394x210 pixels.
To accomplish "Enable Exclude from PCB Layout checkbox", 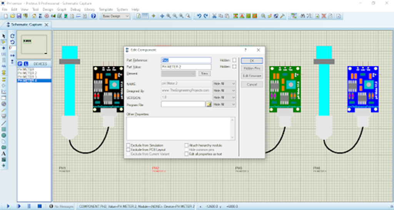I will click(x=128, y=150).
